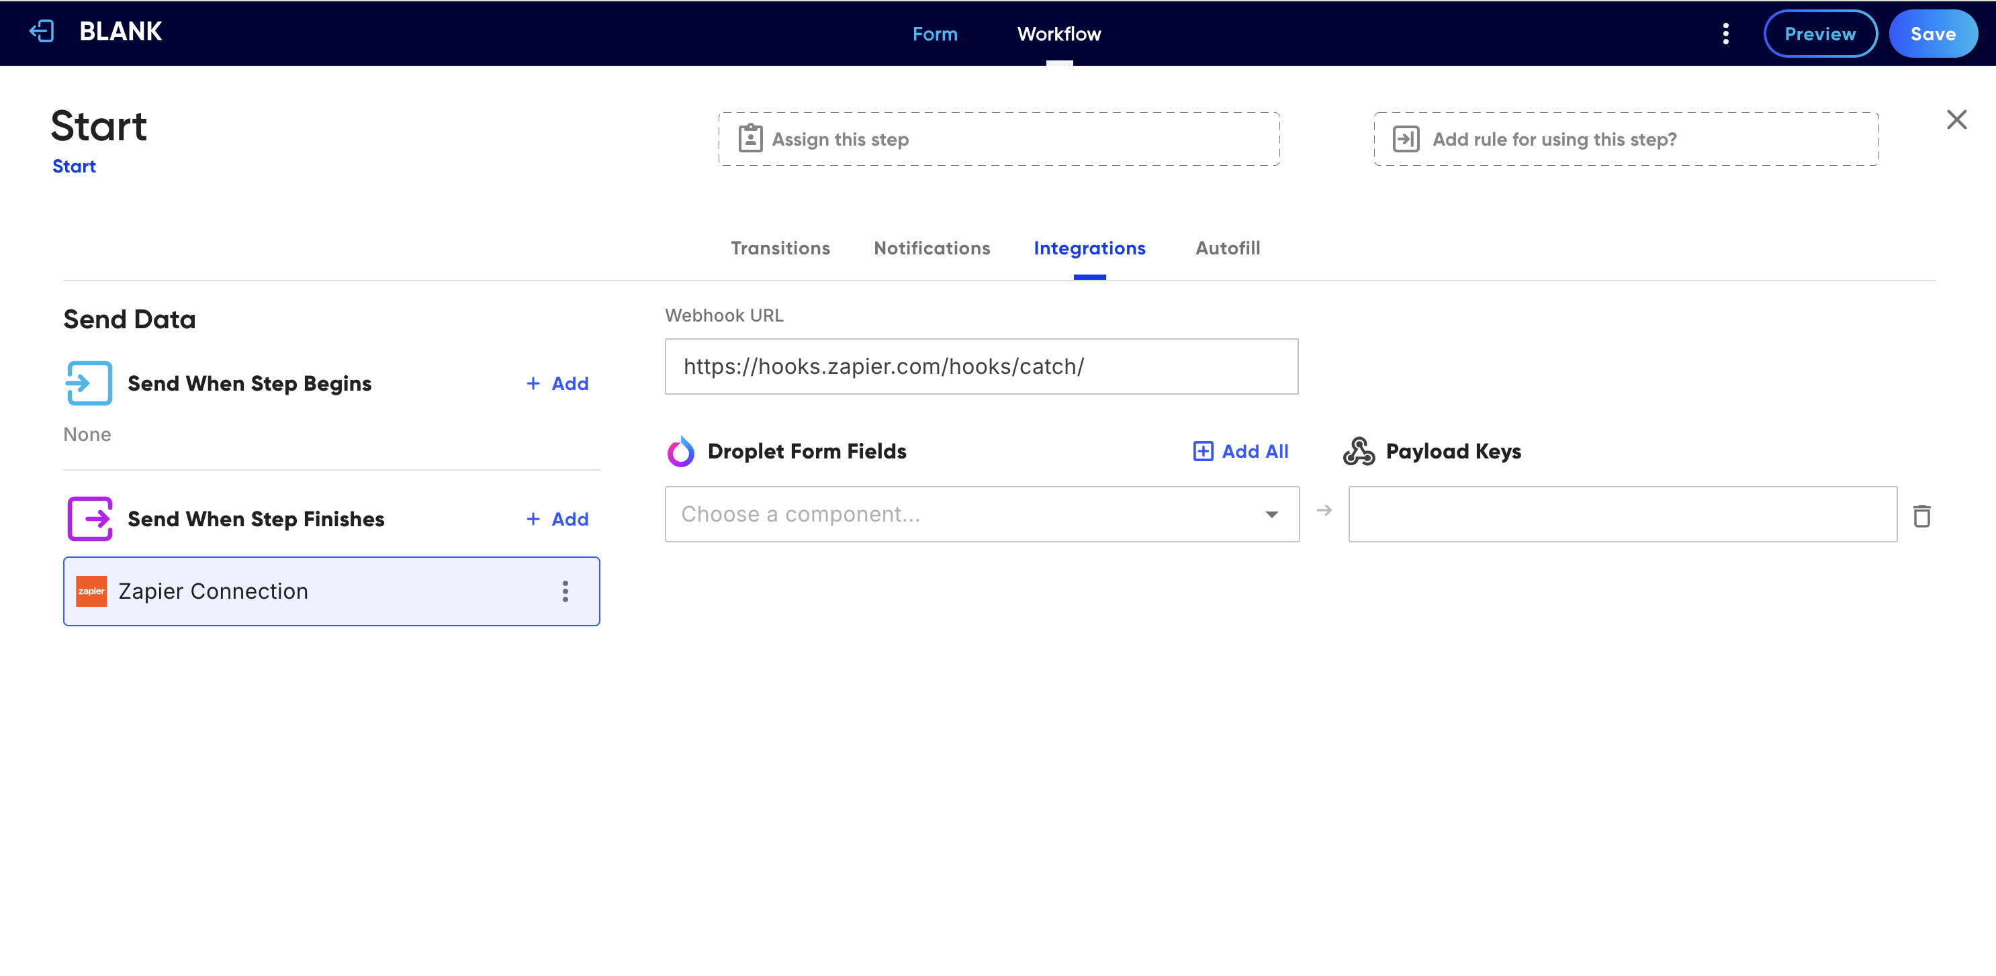Click the dropdown arrow in component selector
The image size is (1996, 976).
1271,515
